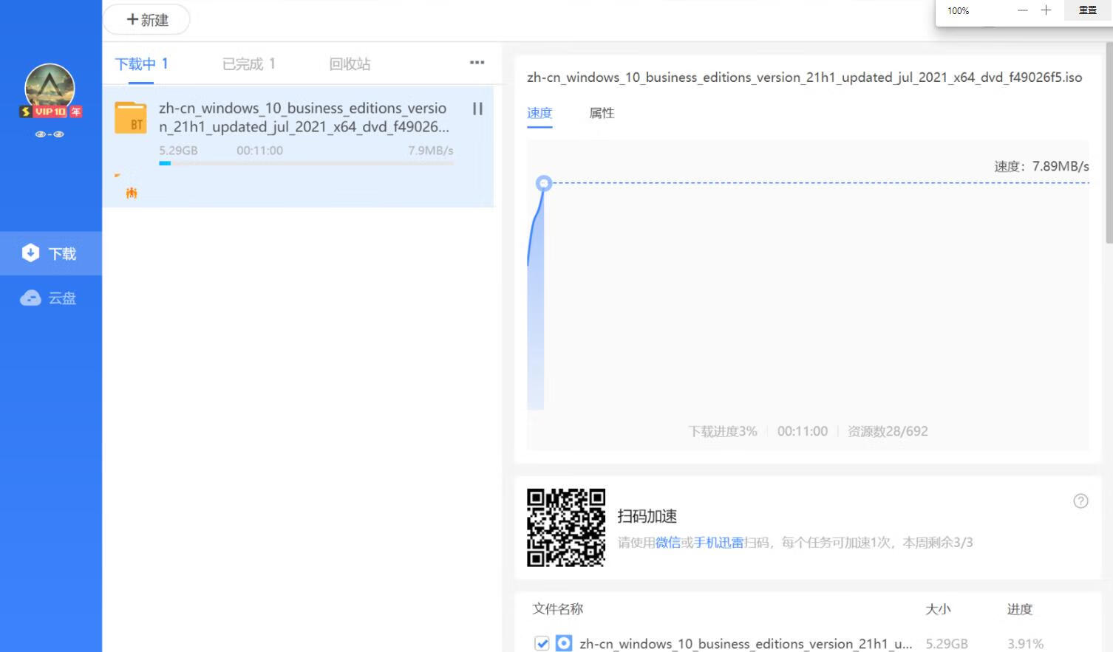Screen dimensions: 1113x652
Task: Click the 重置 zoom reset button
Action: (x=1087, y=10)
